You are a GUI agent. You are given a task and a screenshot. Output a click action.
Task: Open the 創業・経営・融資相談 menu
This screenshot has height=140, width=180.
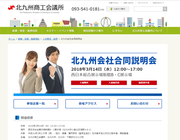click(x=25, y=31)
